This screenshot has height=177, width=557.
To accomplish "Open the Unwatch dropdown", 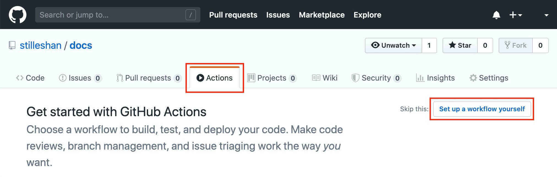I will tap(393, 45).
